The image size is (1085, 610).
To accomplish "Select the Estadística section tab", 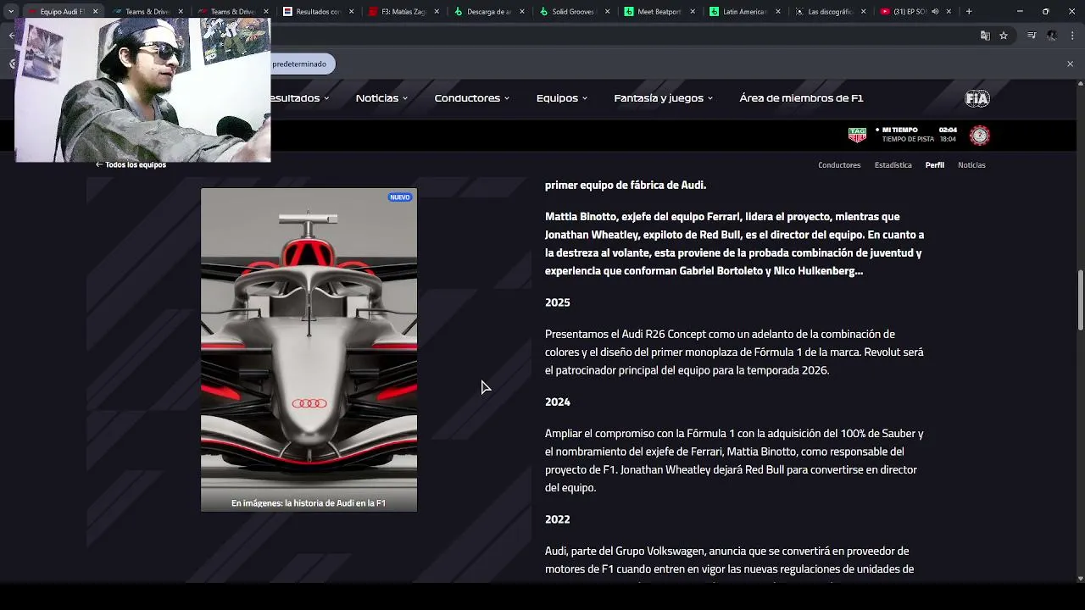I will click(893, 165).
